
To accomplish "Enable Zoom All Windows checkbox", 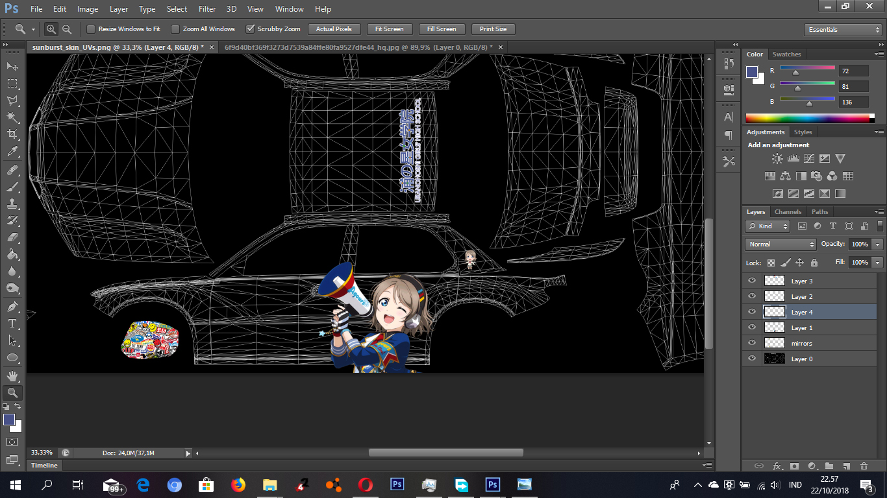I will click(x=175, y=29).
